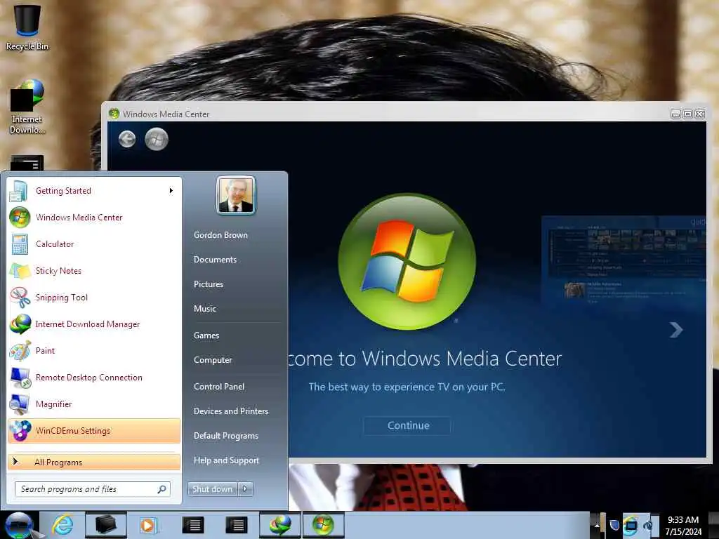
Task: Open Sticky Notes from Start menu
Action: [x=94, y=270]
